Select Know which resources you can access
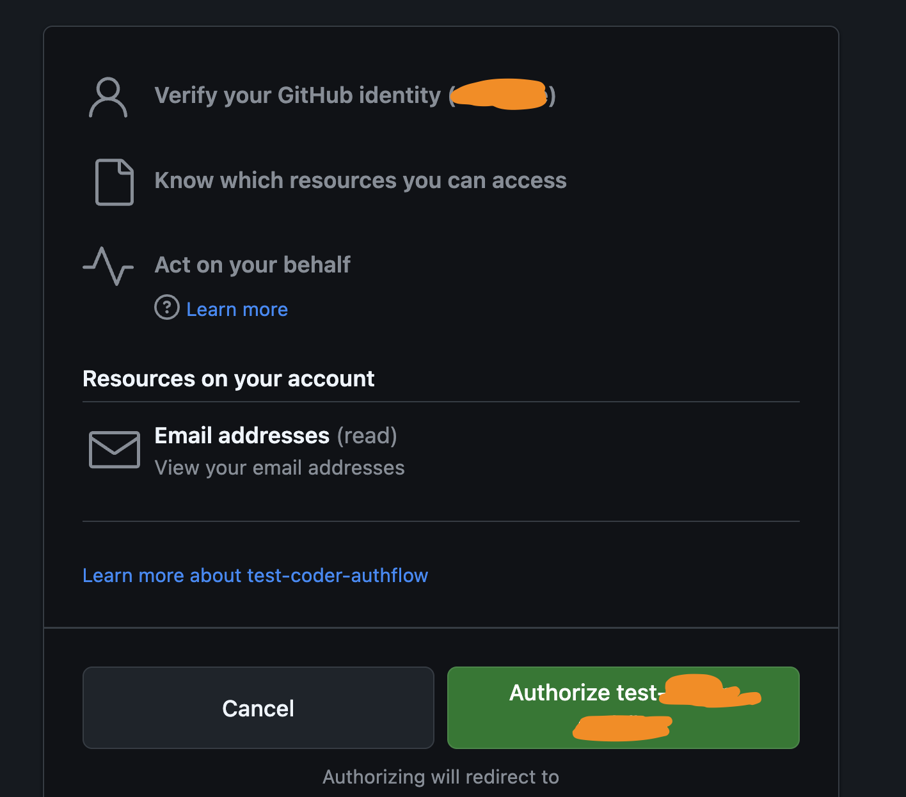This screenshot has width=906, height=797. pyautogui.click(x=360, y=180)
